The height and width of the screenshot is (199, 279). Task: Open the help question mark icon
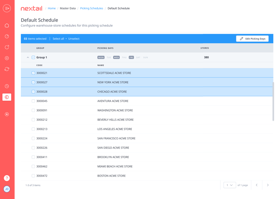7,178
